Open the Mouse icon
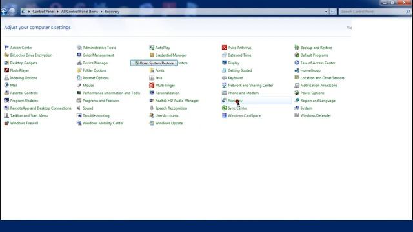The width and height of the screenshot is (413, 232). click(79, 85)
